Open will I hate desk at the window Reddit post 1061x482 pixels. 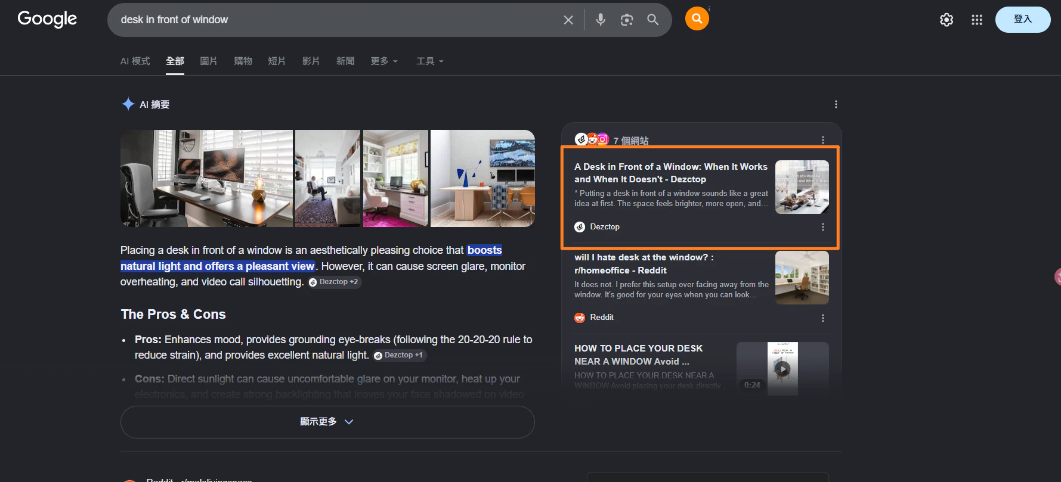[x=644, y=264]
